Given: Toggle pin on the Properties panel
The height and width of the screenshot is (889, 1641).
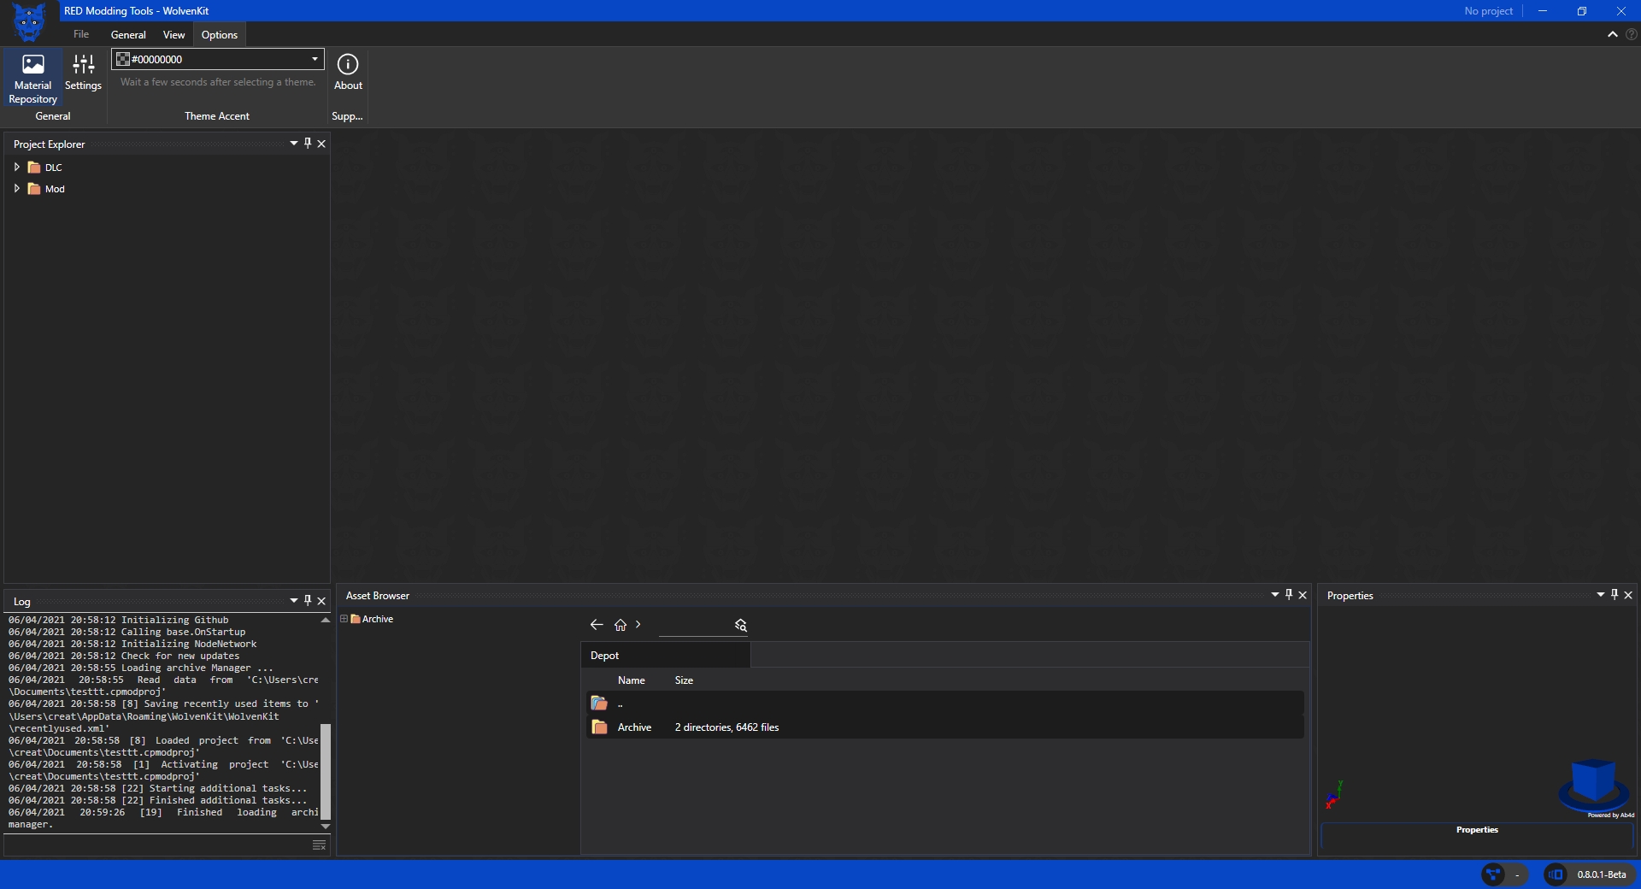Looking at the screenshot, I should coord(1615,595).
